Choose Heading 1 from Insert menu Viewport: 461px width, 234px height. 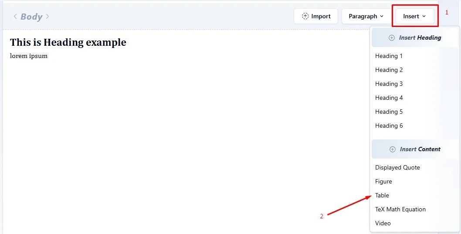click(389, 56)
